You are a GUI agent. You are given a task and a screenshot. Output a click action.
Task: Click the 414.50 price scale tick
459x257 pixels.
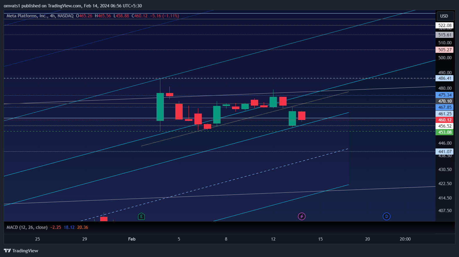tap(445, 198)
